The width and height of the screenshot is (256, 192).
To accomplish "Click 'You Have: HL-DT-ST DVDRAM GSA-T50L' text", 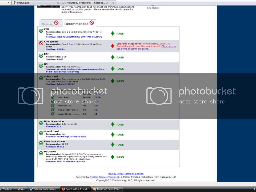I will coord(66,162).
